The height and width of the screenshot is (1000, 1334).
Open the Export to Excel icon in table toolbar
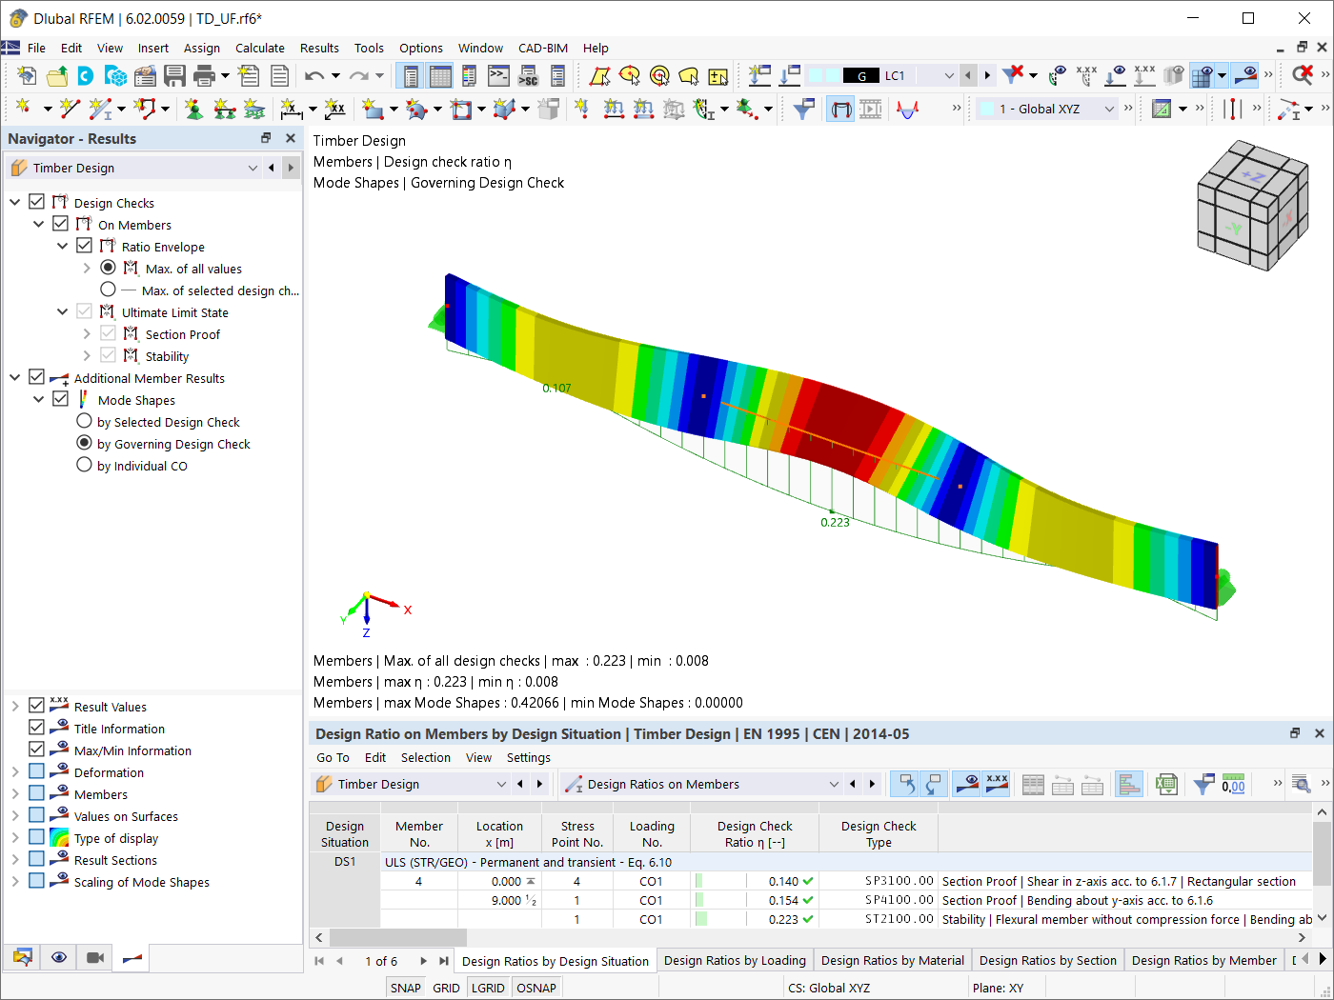[1166, 784]
